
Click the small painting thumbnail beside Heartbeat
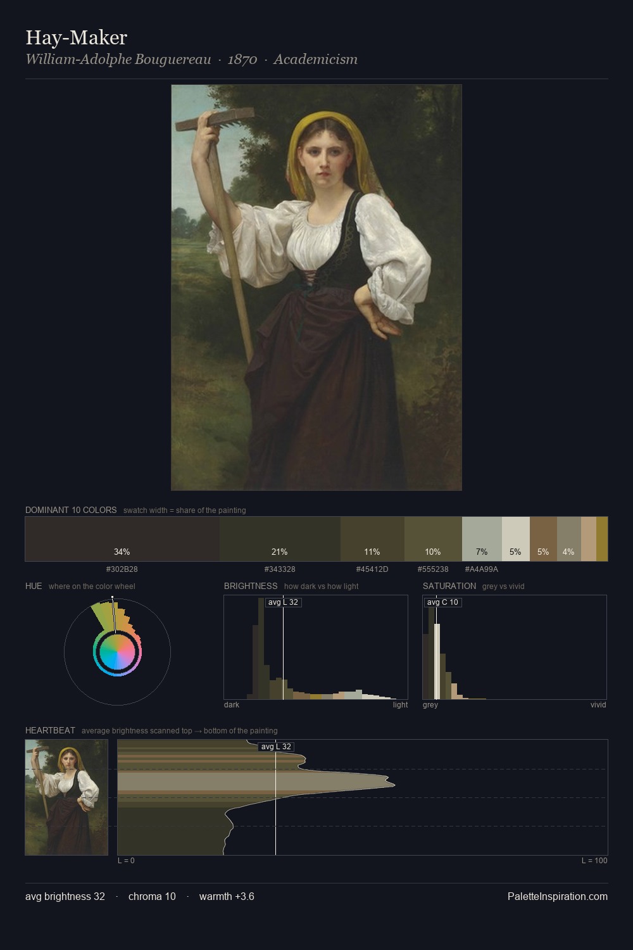point(66,797)
